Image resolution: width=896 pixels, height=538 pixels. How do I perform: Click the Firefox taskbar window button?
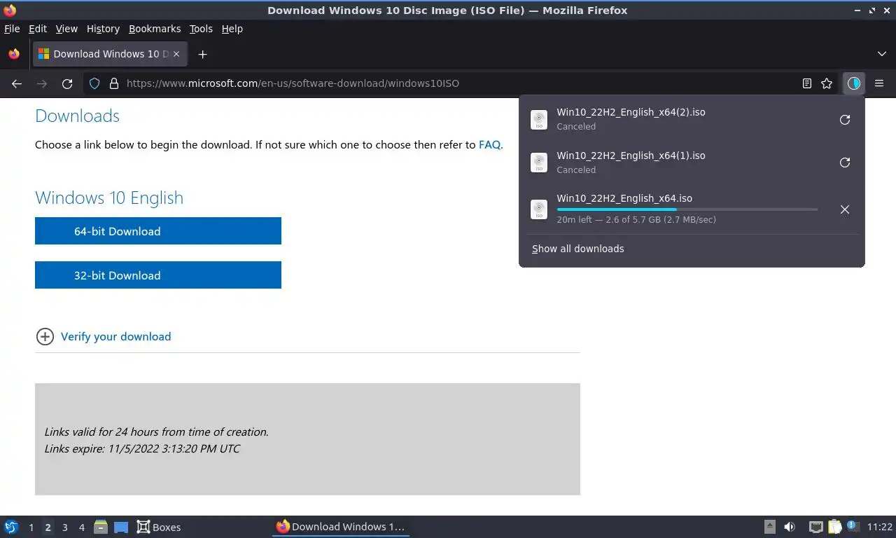tap(341, 527)
